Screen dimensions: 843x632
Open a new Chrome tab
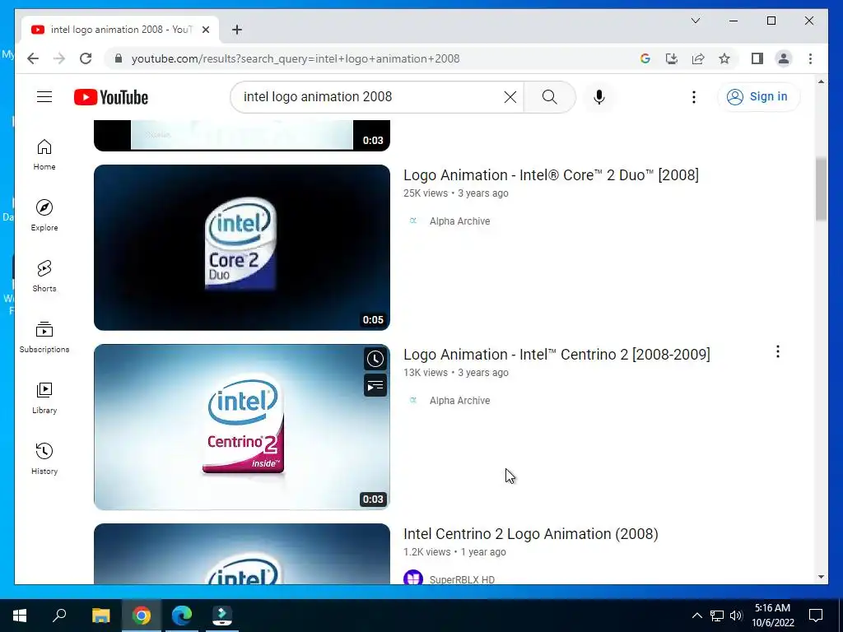237,30
